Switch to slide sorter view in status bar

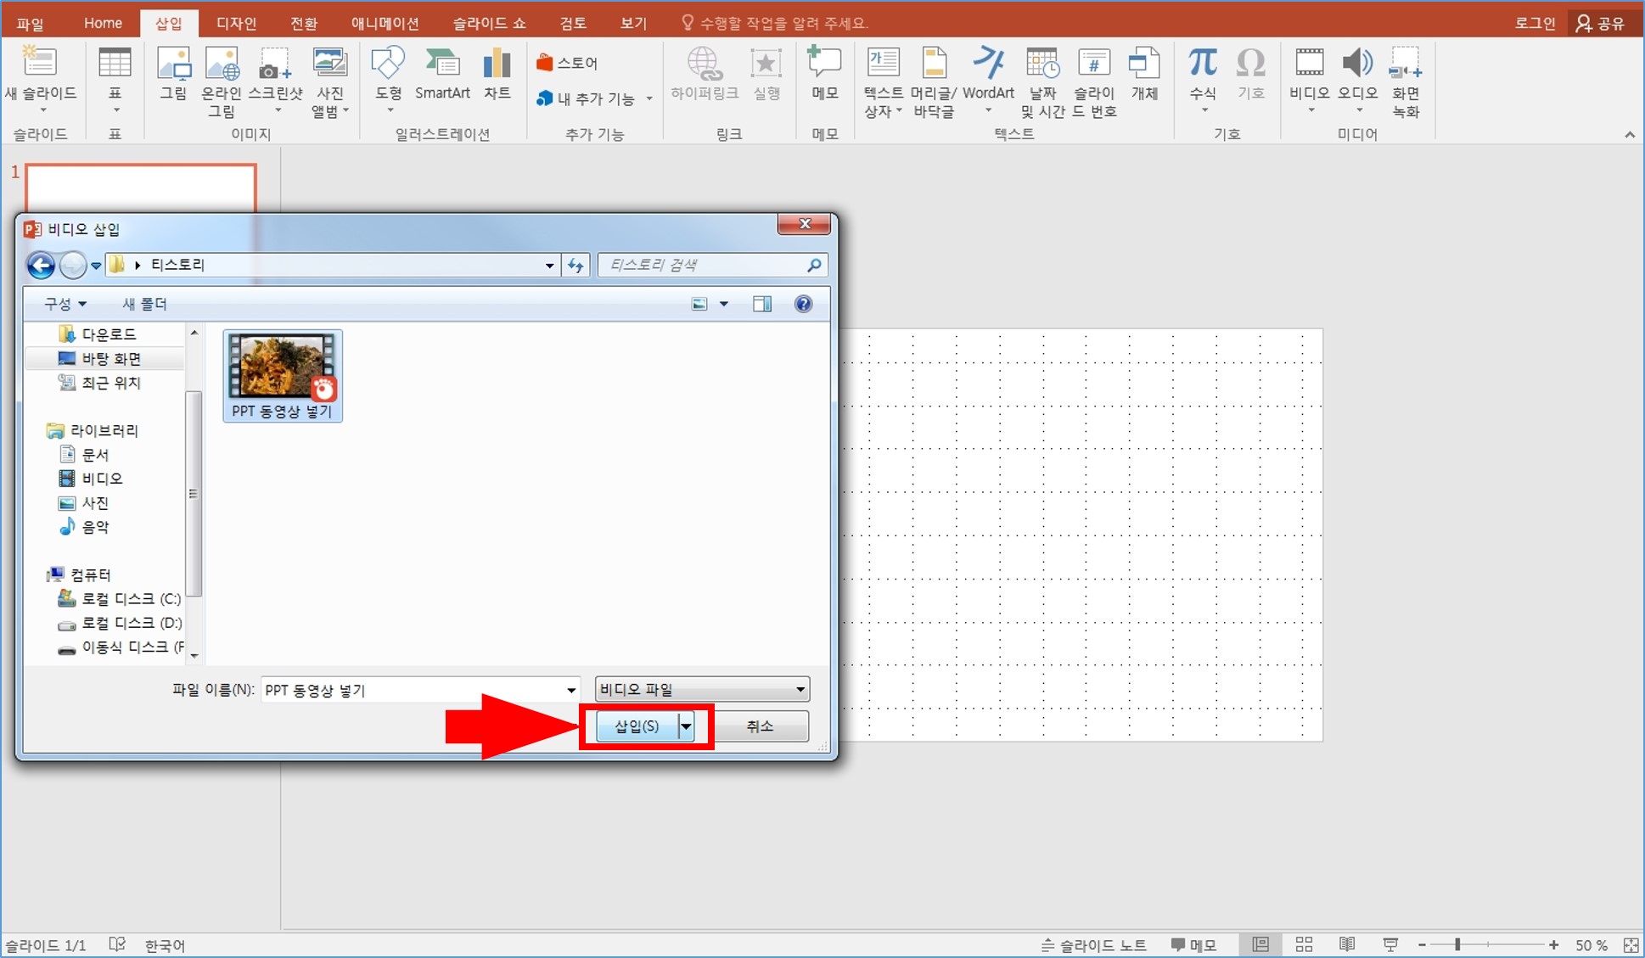1304,944
